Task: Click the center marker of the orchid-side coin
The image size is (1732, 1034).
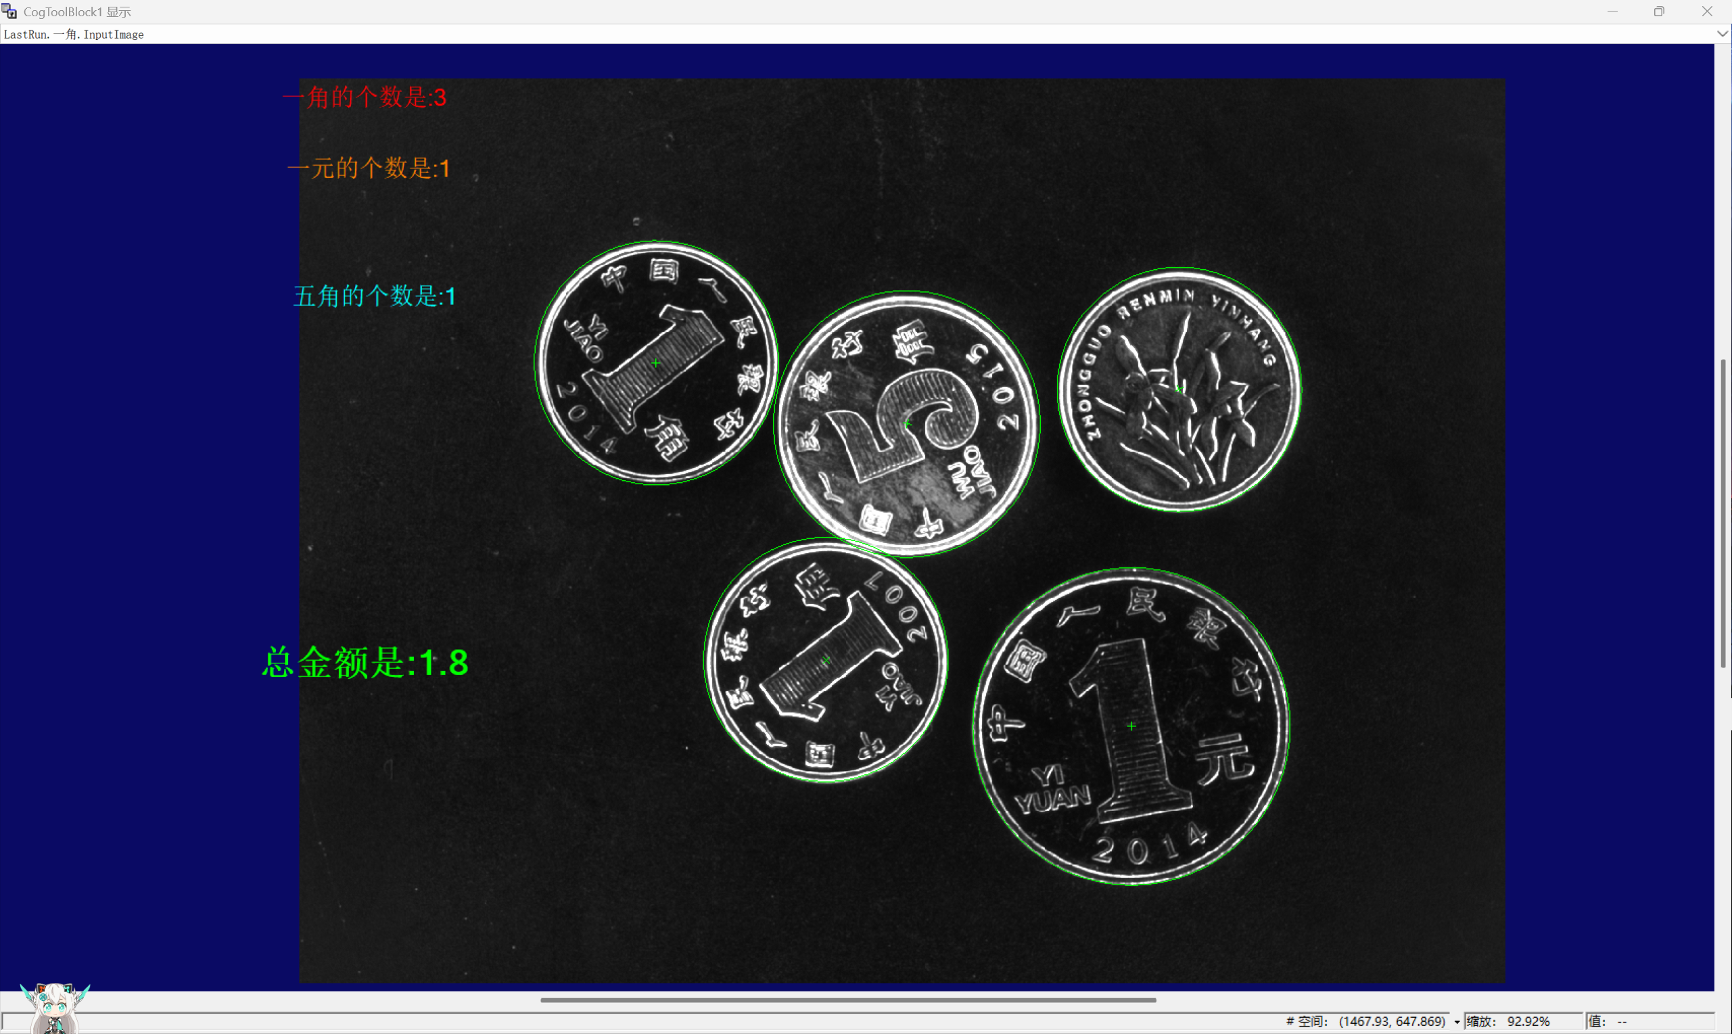Action: (x=1179, y=390)
